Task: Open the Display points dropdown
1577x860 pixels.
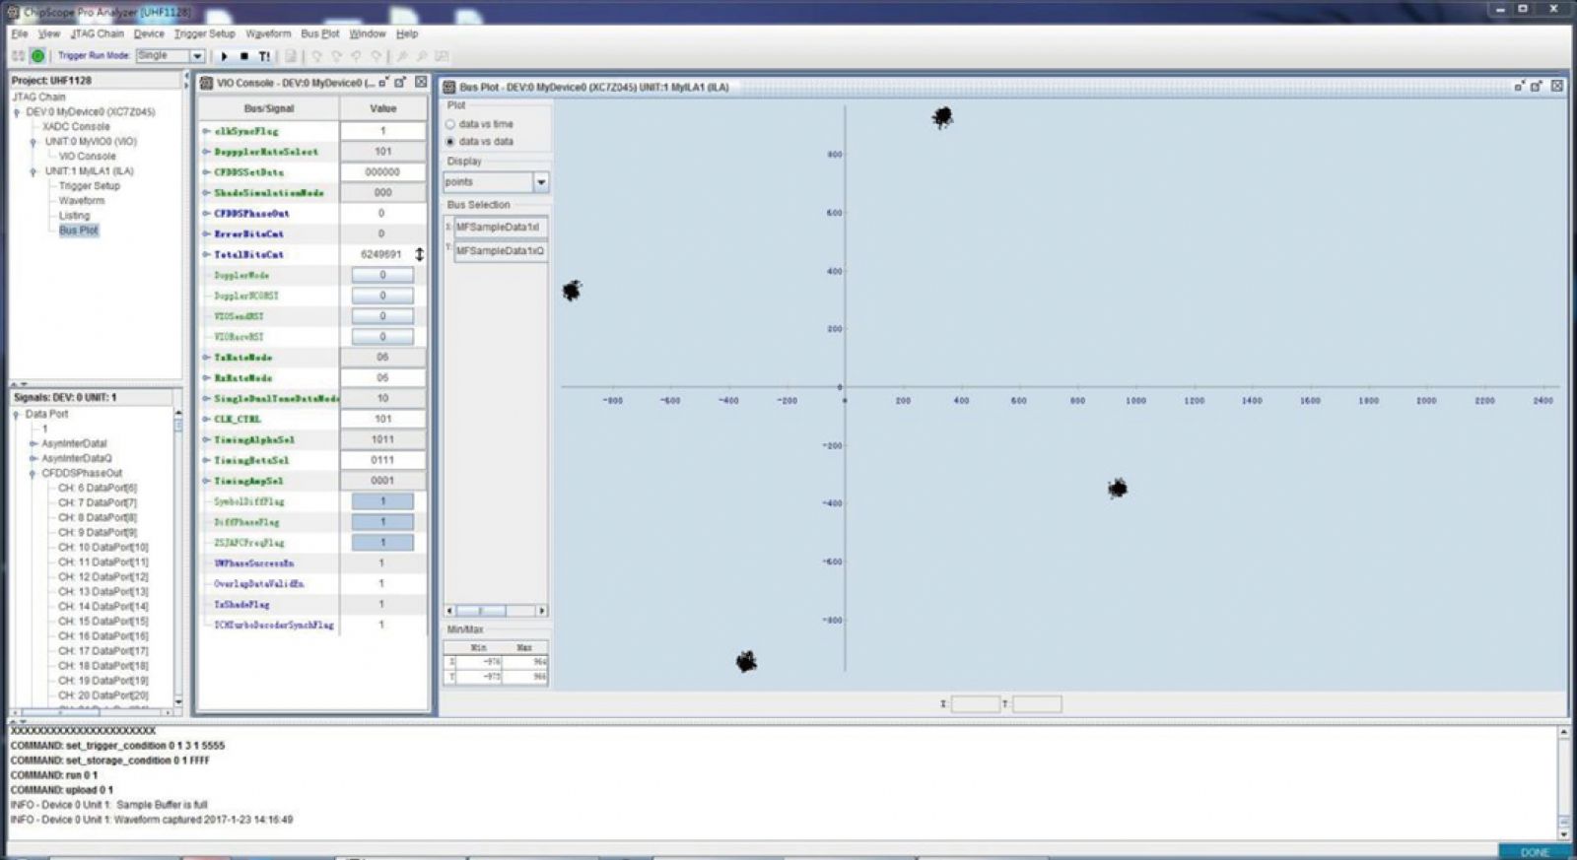Action: [x=540, y=182]
